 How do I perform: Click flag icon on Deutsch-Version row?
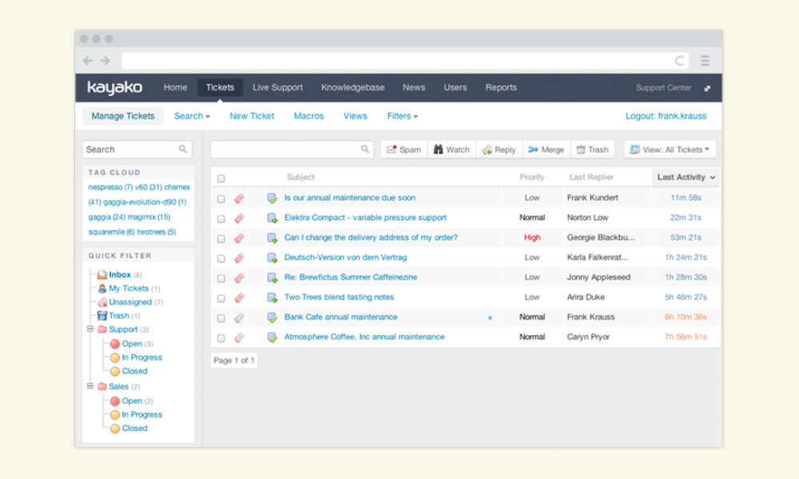[239, 258]
